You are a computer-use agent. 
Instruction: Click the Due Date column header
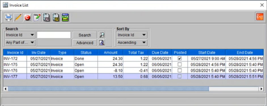point(160,53)
